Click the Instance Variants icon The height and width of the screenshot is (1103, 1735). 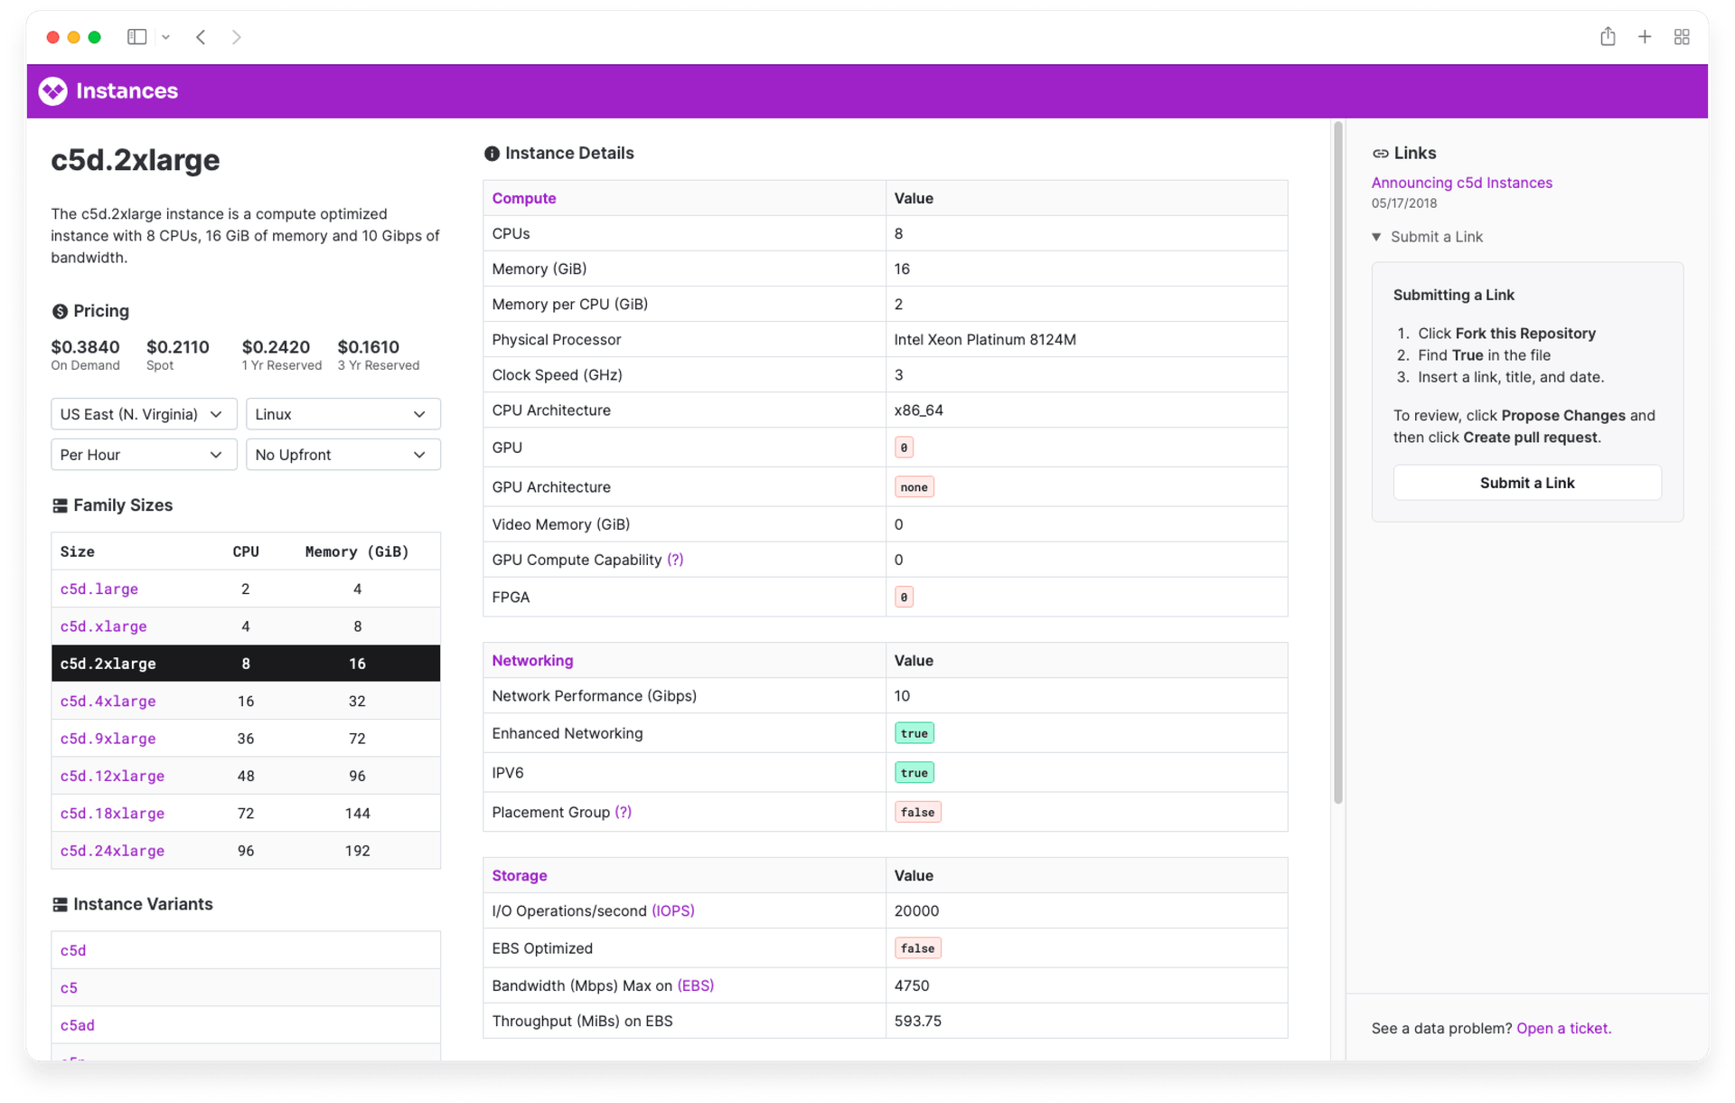[60, 904]
